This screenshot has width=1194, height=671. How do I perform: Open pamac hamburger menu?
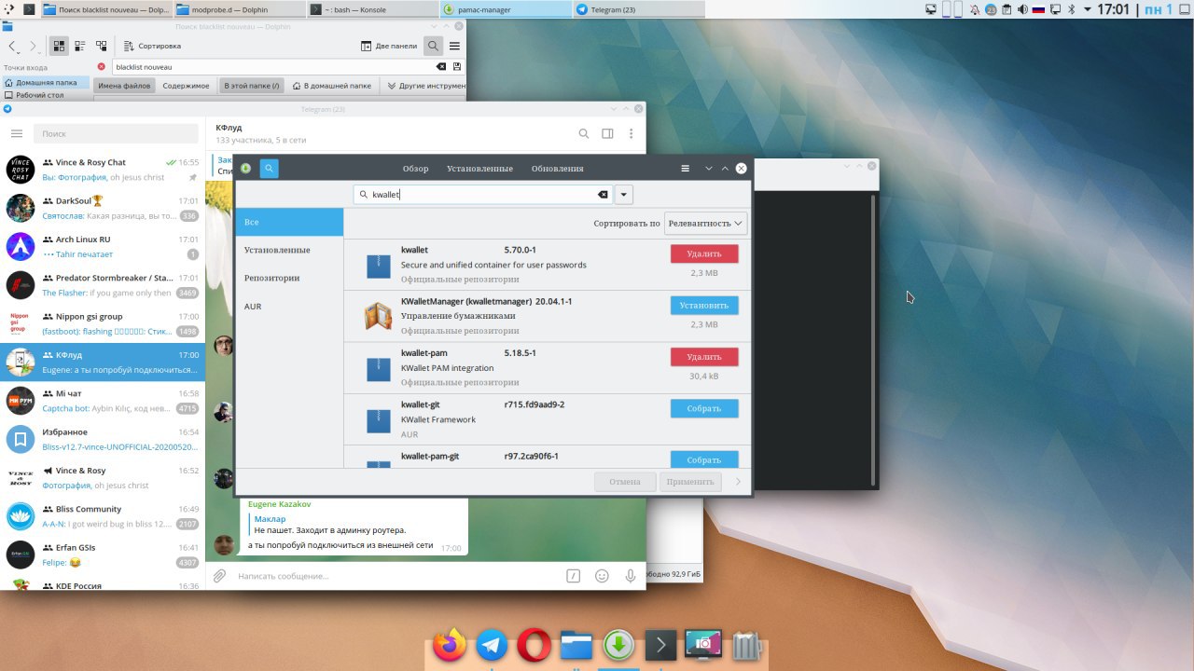coord(686,169)
